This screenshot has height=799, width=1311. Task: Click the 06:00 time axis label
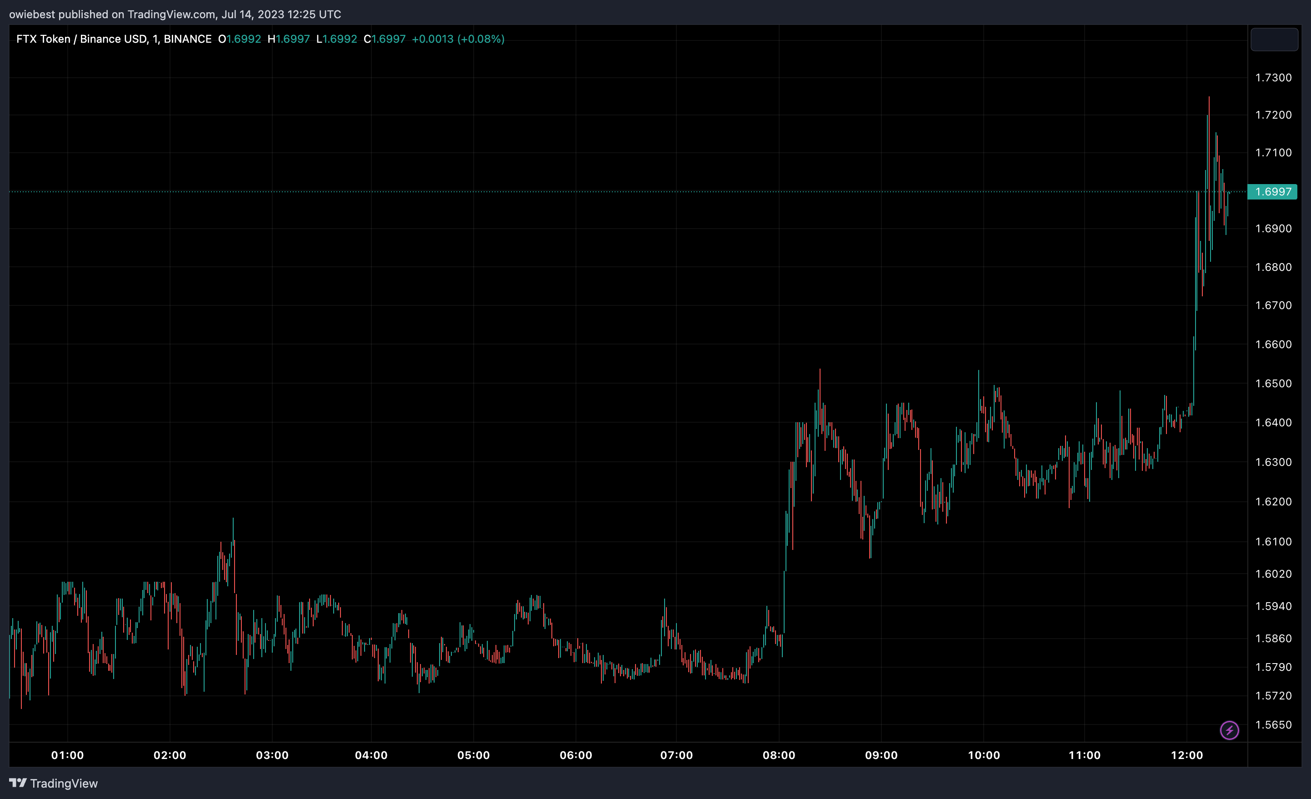click(575, 755)
